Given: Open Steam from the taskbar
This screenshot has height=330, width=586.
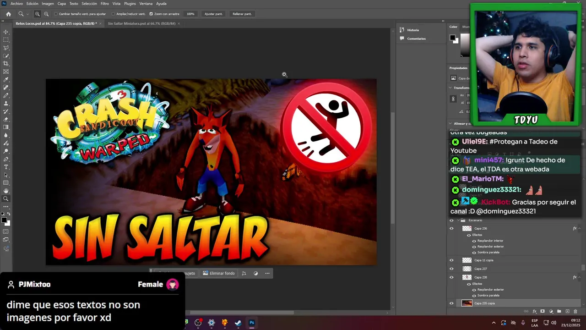Looking at the screenshot, I should pos(238,323).
